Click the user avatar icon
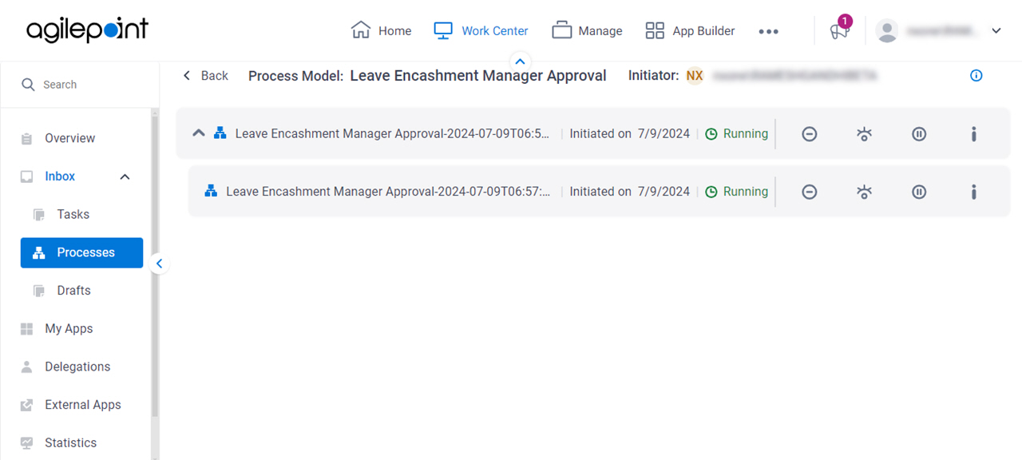Screen dimensions: 1022x460 click(x=887, y=31)
